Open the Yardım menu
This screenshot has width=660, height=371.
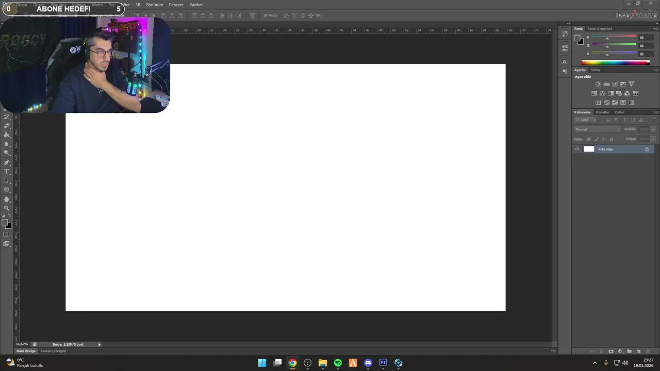[x=196, y=5]
